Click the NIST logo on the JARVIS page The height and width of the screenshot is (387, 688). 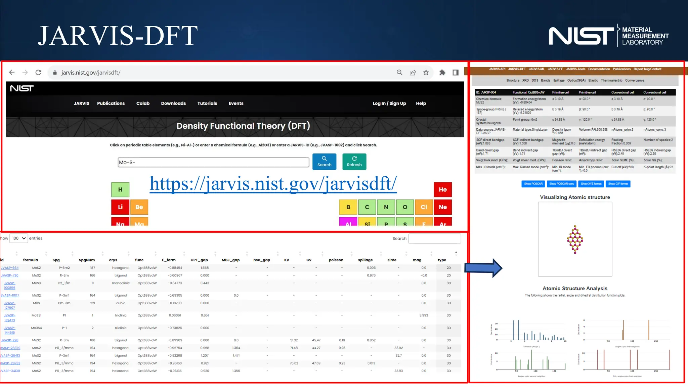tap(22, 88)
